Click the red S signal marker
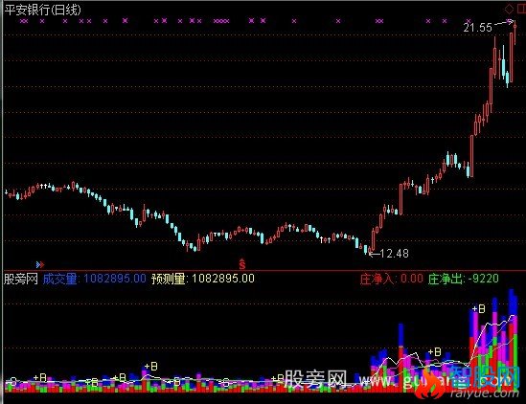 coord(242,264)
